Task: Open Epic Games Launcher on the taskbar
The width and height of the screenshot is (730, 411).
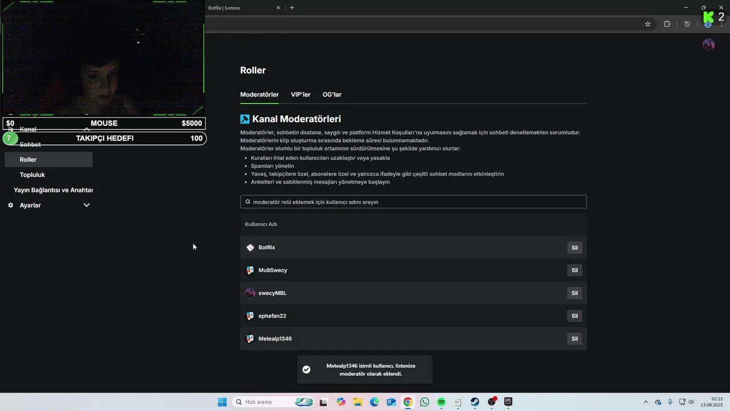Action: point(508,402)
